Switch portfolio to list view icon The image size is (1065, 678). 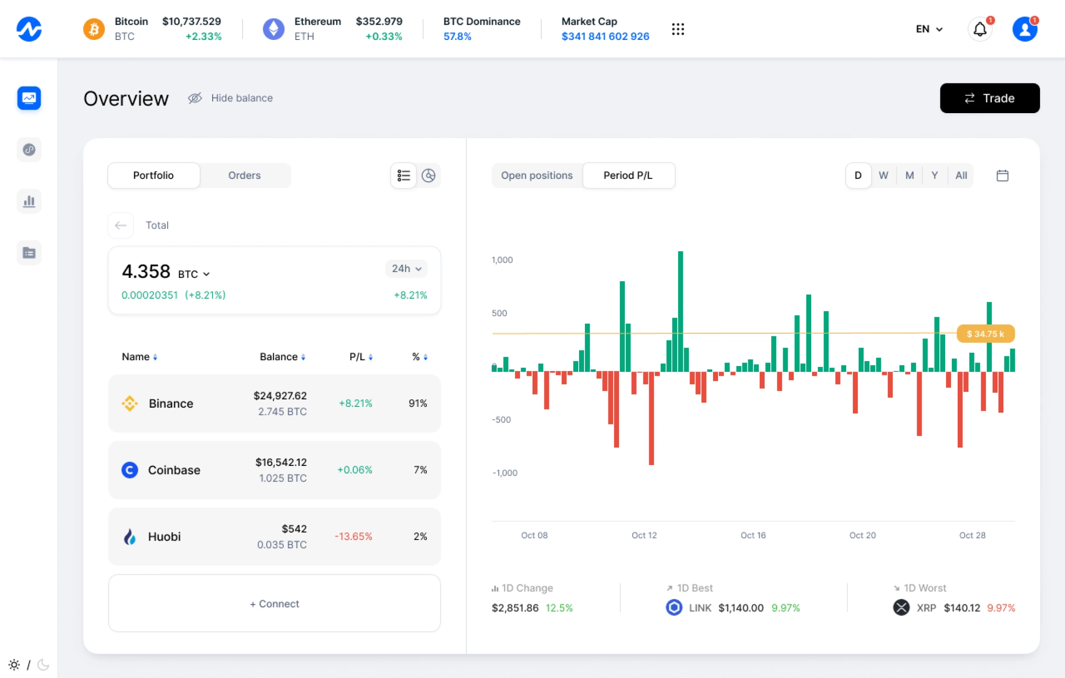pyautogui.click(x=403, y=176)
